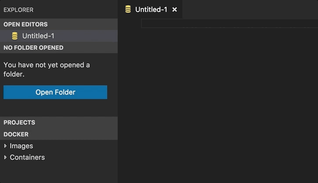Collapse the Open Editors section header
Image resolution: width=318 pixels, height=183 pixels.
[x=59, y=24]
